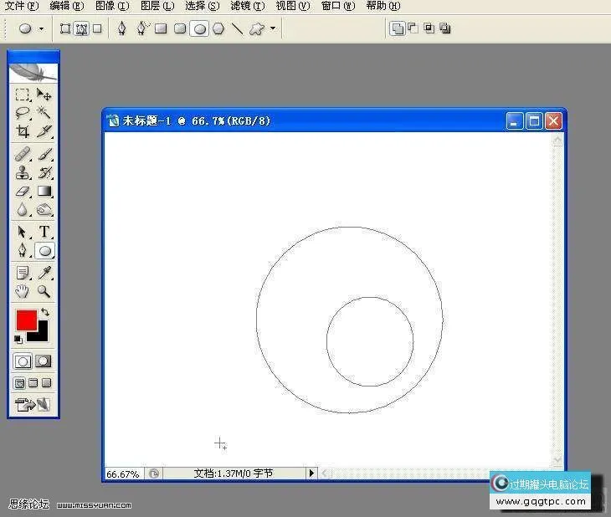Choose Subtract from path area option
Viewport: 611px width, 517px height.
(x=413, y=28)
